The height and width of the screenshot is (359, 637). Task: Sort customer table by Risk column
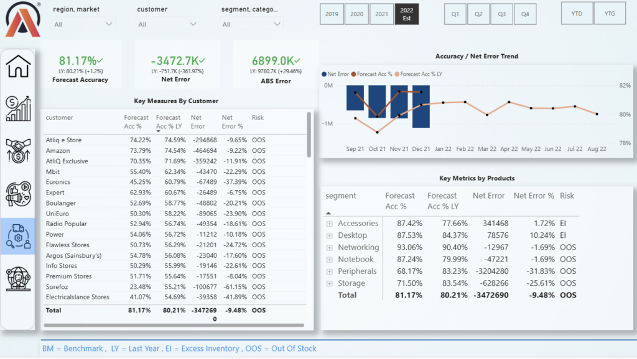tap(258, 117)
